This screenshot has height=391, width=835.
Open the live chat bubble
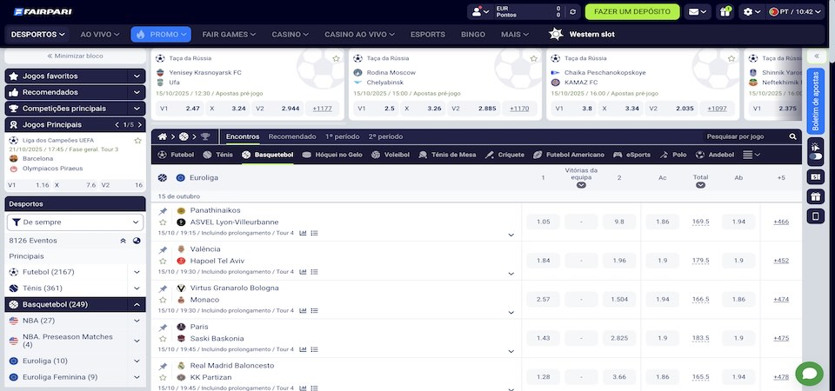click(x=809, y=374)
